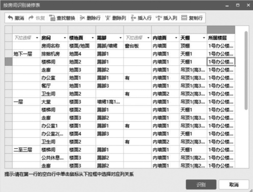Screen dimensions: 253x192
Task: Select the 排烟机房 room cell
Action: coord(54,54)
